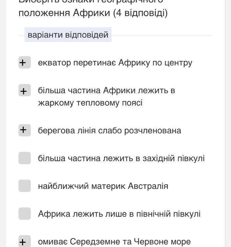This screenshot has width=231, height=247.
Task: Check 'більша частина лежить в західній півкулі'
Action: (x=25, y=158)
